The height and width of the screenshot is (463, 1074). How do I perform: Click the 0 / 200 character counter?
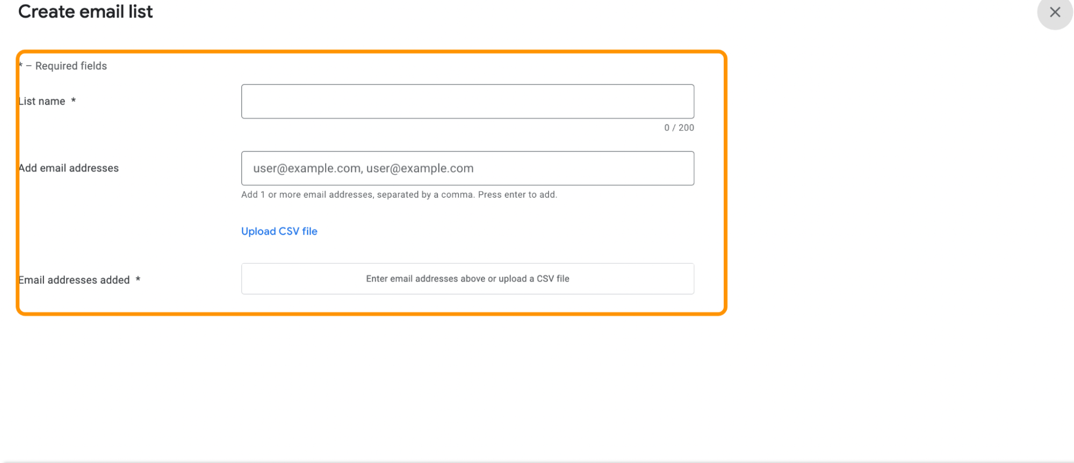coord(679,128)
